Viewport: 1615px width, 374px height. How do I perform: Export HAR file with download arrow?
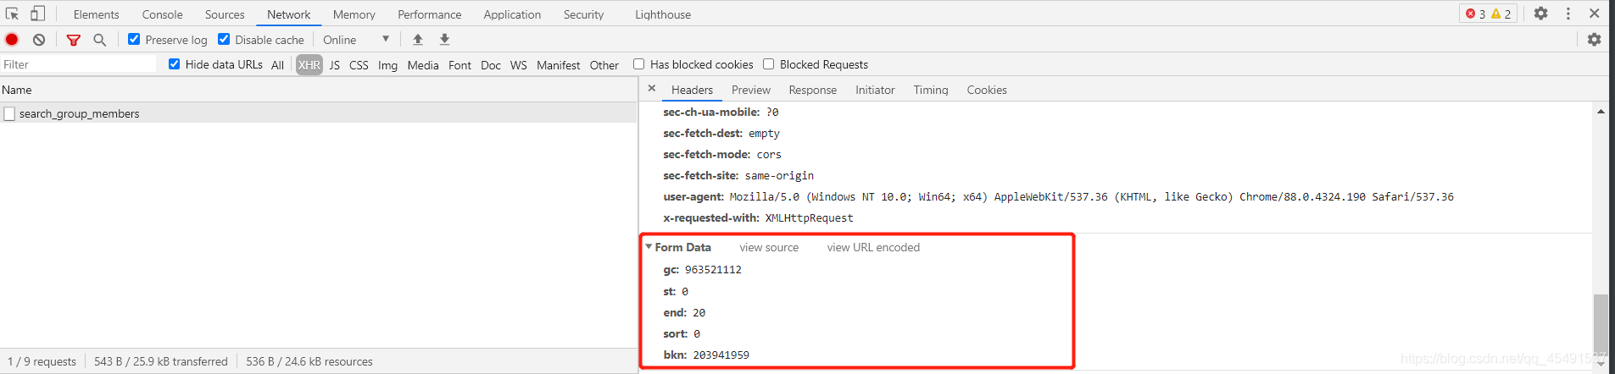point(444,39)
